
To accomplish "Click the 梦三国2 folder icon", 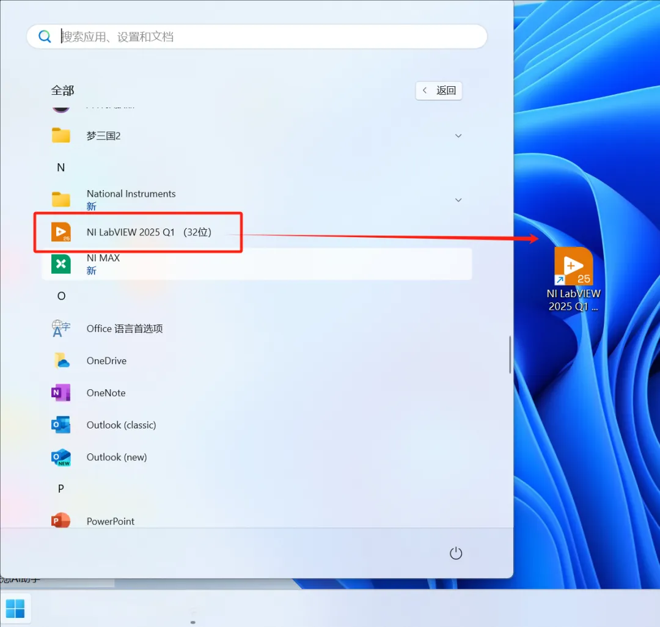I will 61,136.
